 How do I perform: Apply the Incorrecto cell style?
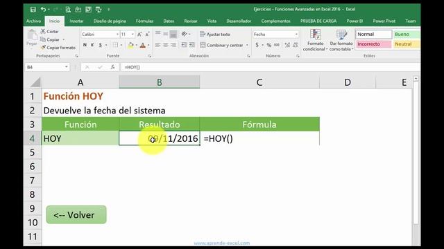coord(373,44)
